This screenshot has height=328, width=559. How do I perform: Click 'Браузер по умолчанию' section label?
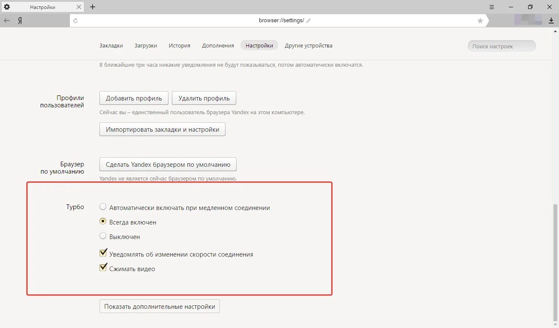point(62,168)
